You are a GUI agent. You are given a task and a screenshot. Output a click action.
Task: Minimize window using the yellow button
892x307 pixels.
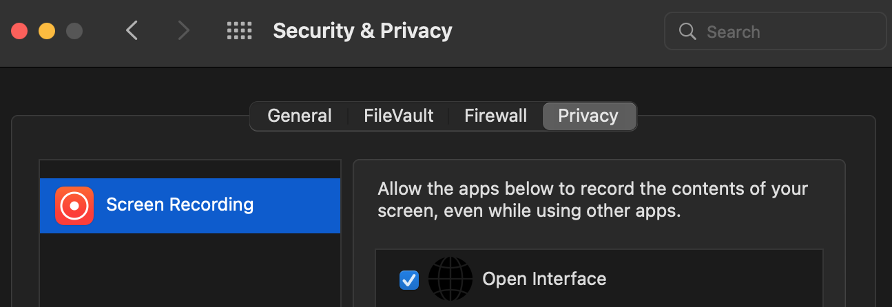[x=47, y=31]
